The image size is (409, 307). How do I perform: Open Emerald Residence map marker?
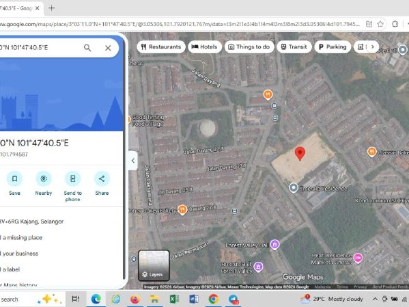[x=294, y=188]
